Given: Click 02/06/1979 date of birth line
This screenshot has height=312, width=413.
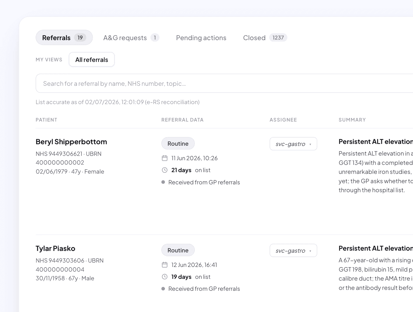Looking at the screenshot, I should click(x=70, y=172).
